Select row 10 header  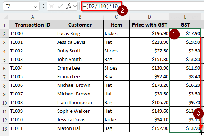(5, 103)
